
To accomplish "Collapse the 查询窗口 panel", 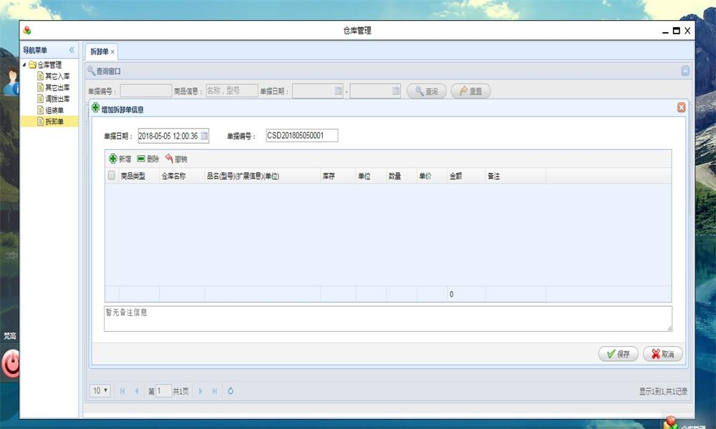I will (685, 71).
